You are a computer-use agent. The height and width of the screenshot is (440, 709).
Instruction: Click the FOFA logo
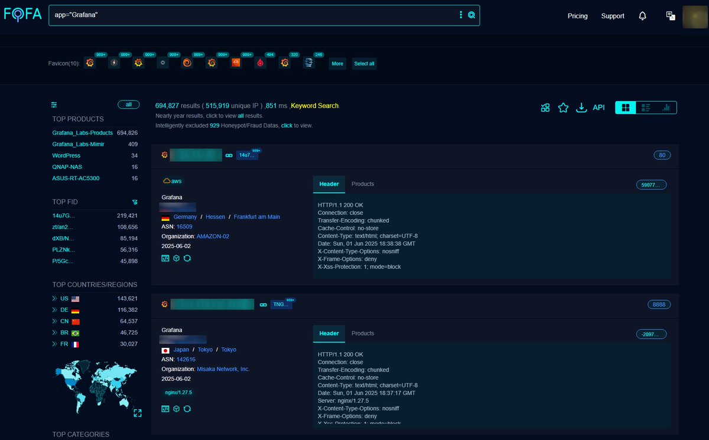pyautogui.click(x=22, y=15)
